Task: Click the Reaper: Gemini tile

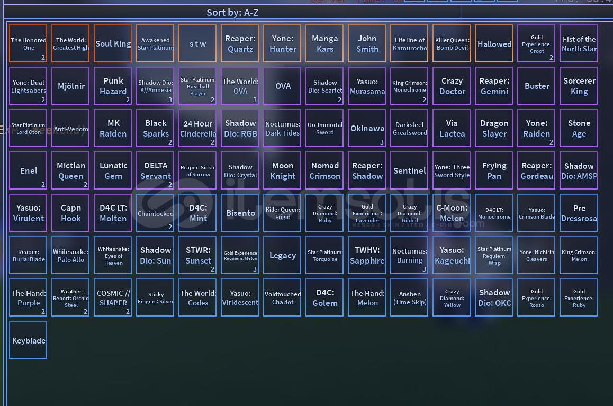Action: pos(494,86)
